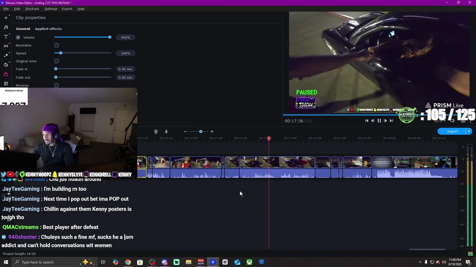Image resolution: width=476 pixels, height=267 pixels.
Task: Open the Titles tab (T icon)
Action: point(6,37)
